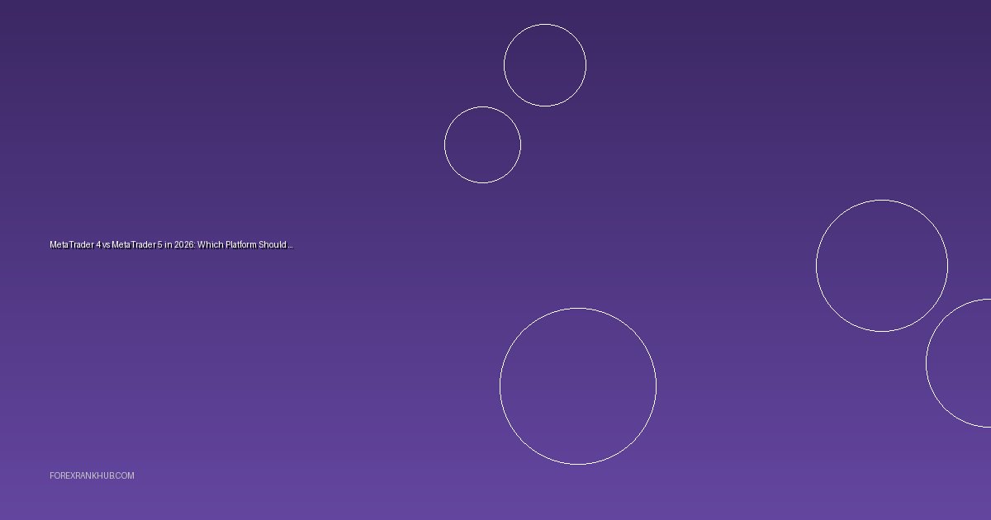Select the word "MetaTrader 4" in the headline

click(74, 245)
